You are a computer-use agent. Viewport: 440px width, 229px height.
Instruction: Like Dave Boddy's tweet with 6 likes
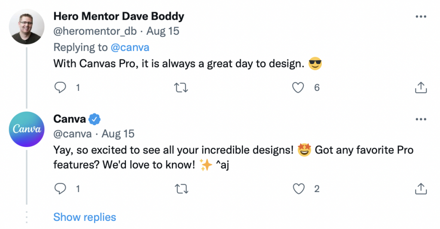[298, 88]
